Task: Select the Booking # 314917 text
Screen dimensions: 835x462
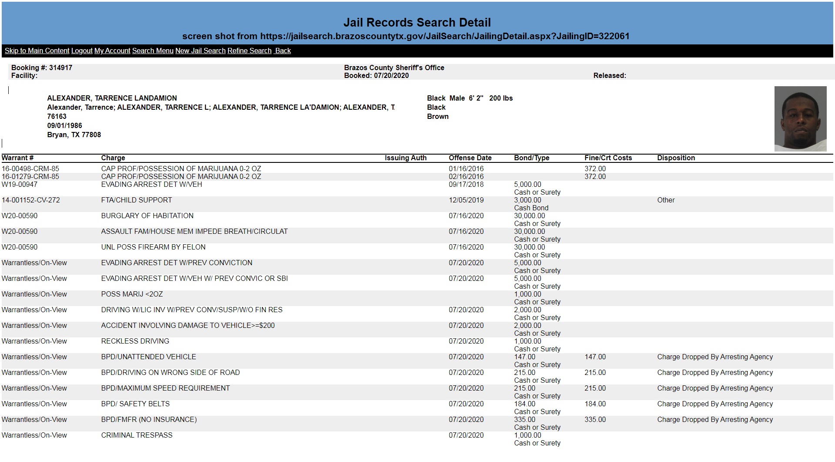Action: pyautogui.click(x=42, y=67)
